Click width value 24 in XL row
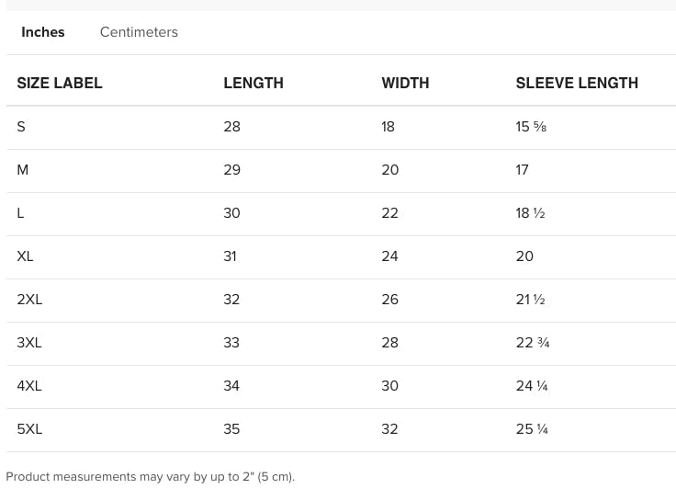Viewport: 676px width, 500px height. pos(389,256)
